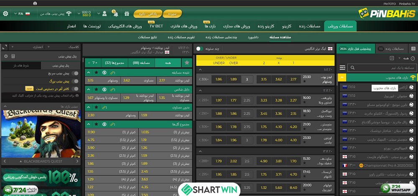Image resolution: width=418 pixels, height=196 pixels.
Task: Click the layout grid icon beside مسابقات زنده
Action: 413,49
